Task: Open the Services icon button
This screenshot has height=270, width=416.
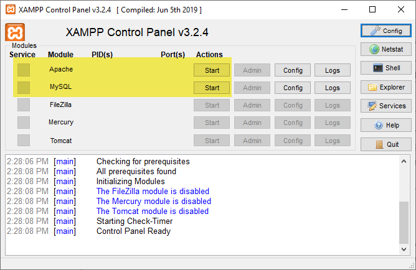Action: [385, 106]
